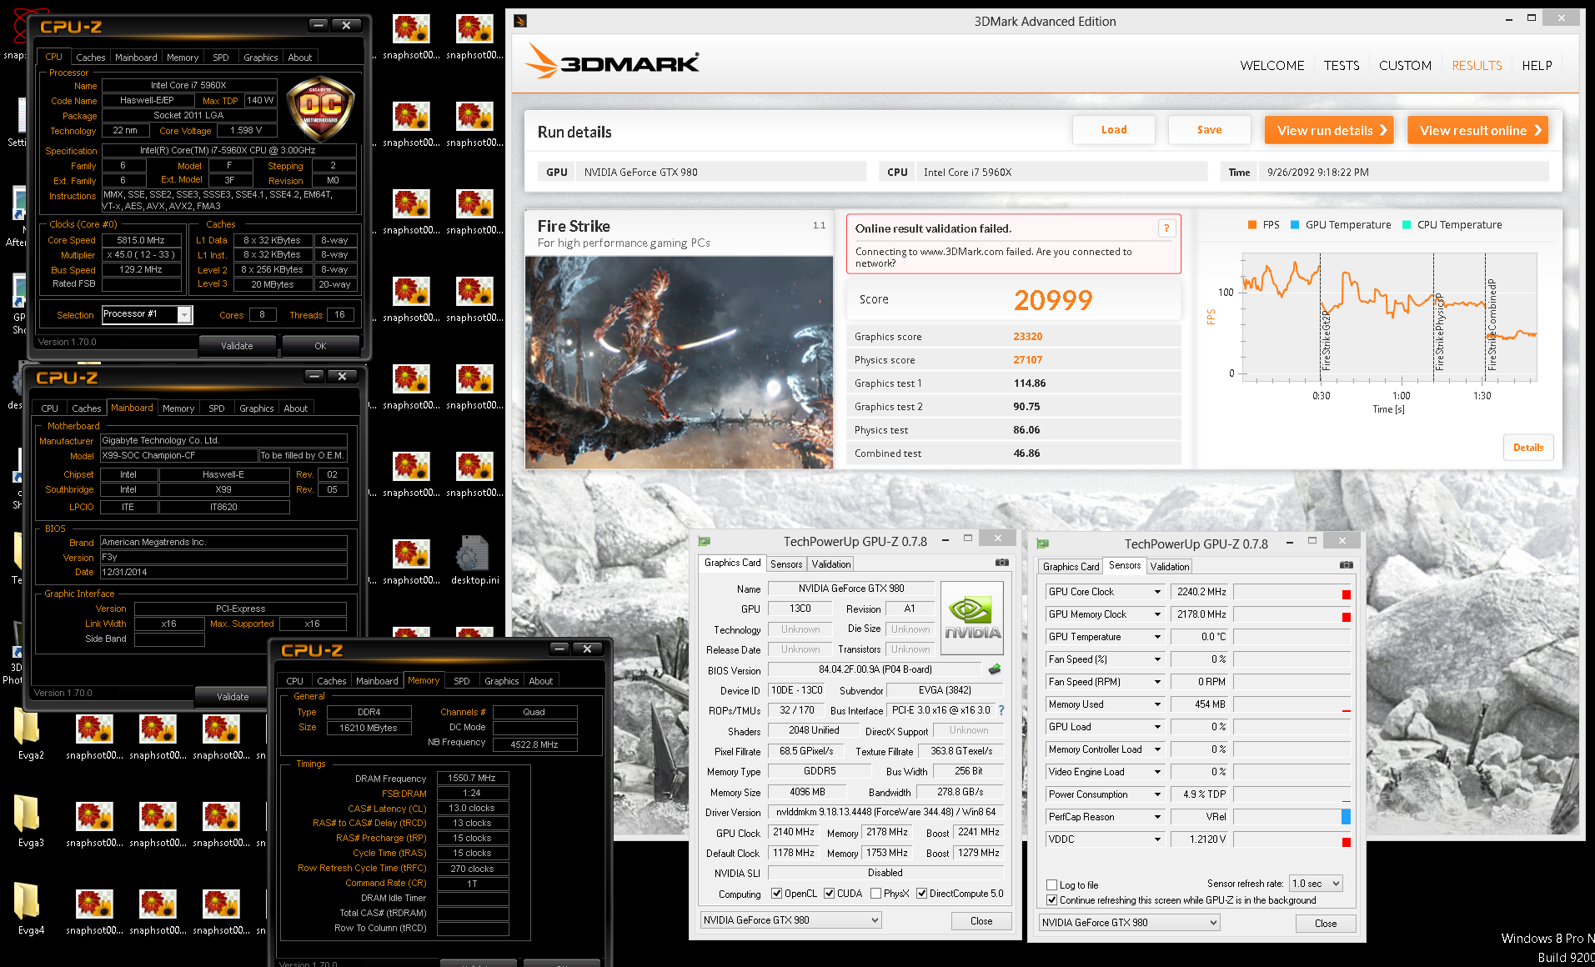Switch to the RESULTS section in 3DMark

point(1477,66)
